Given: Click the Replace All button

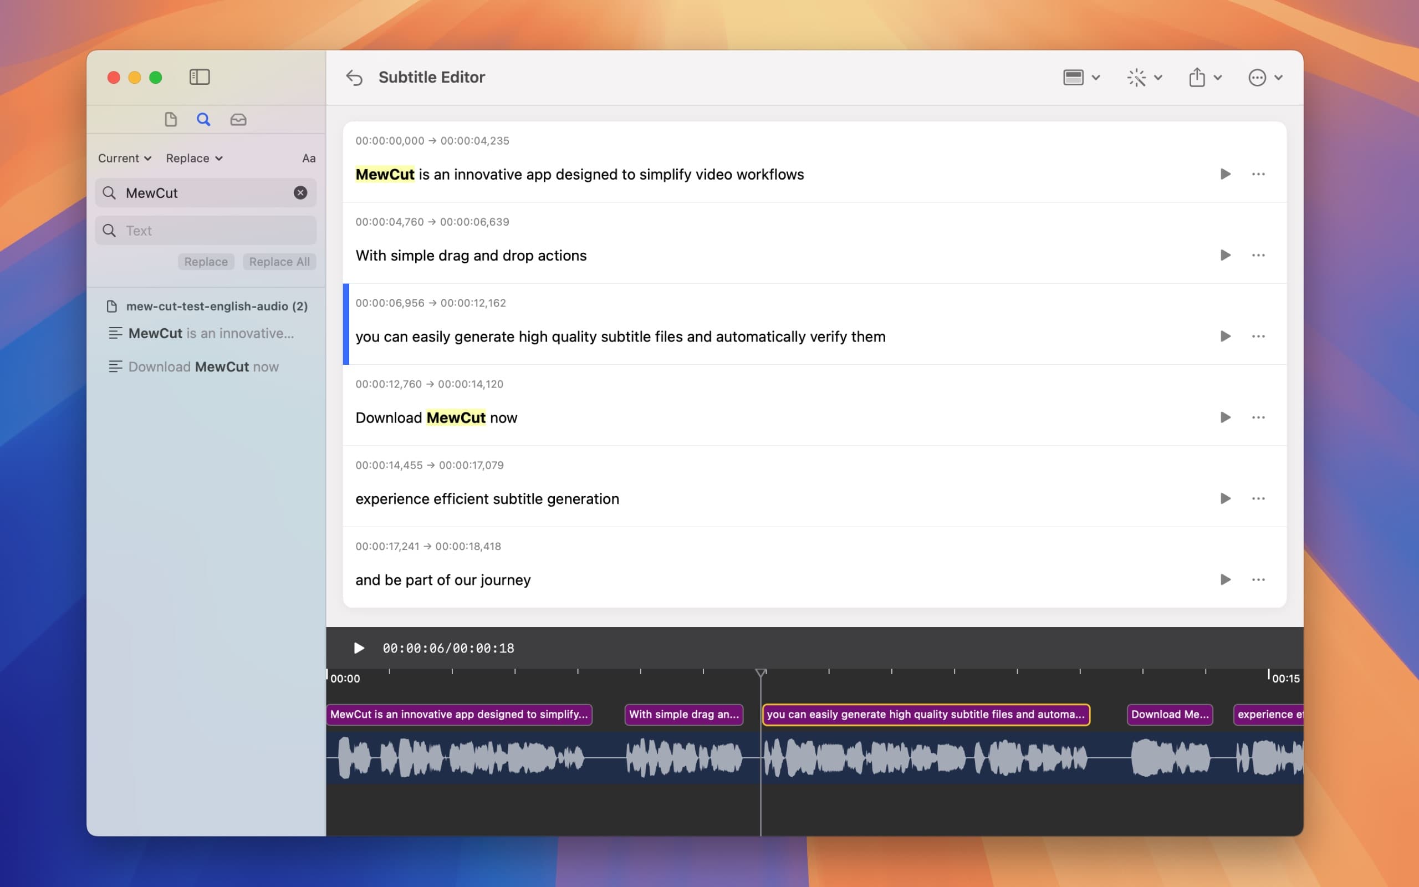Looking at the screenshot, I should pos(279,261).
